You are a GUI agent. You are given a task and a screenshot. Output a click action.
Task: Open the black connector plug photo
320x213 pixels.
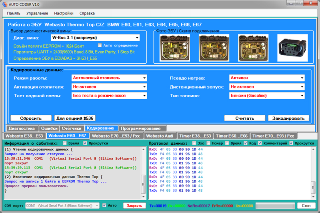(x=292, y=48)
